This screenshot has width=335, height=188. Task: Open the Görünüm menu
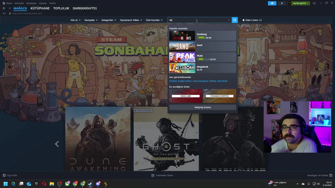pos(19,3)
